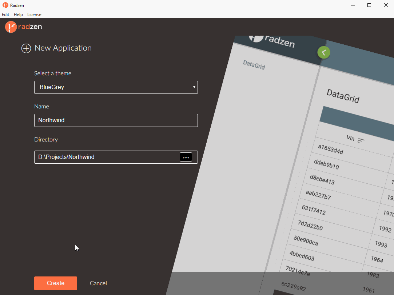Click the DataGrid sidebar item in preview
Screen dimensions: 394x295
coord(254,65)
